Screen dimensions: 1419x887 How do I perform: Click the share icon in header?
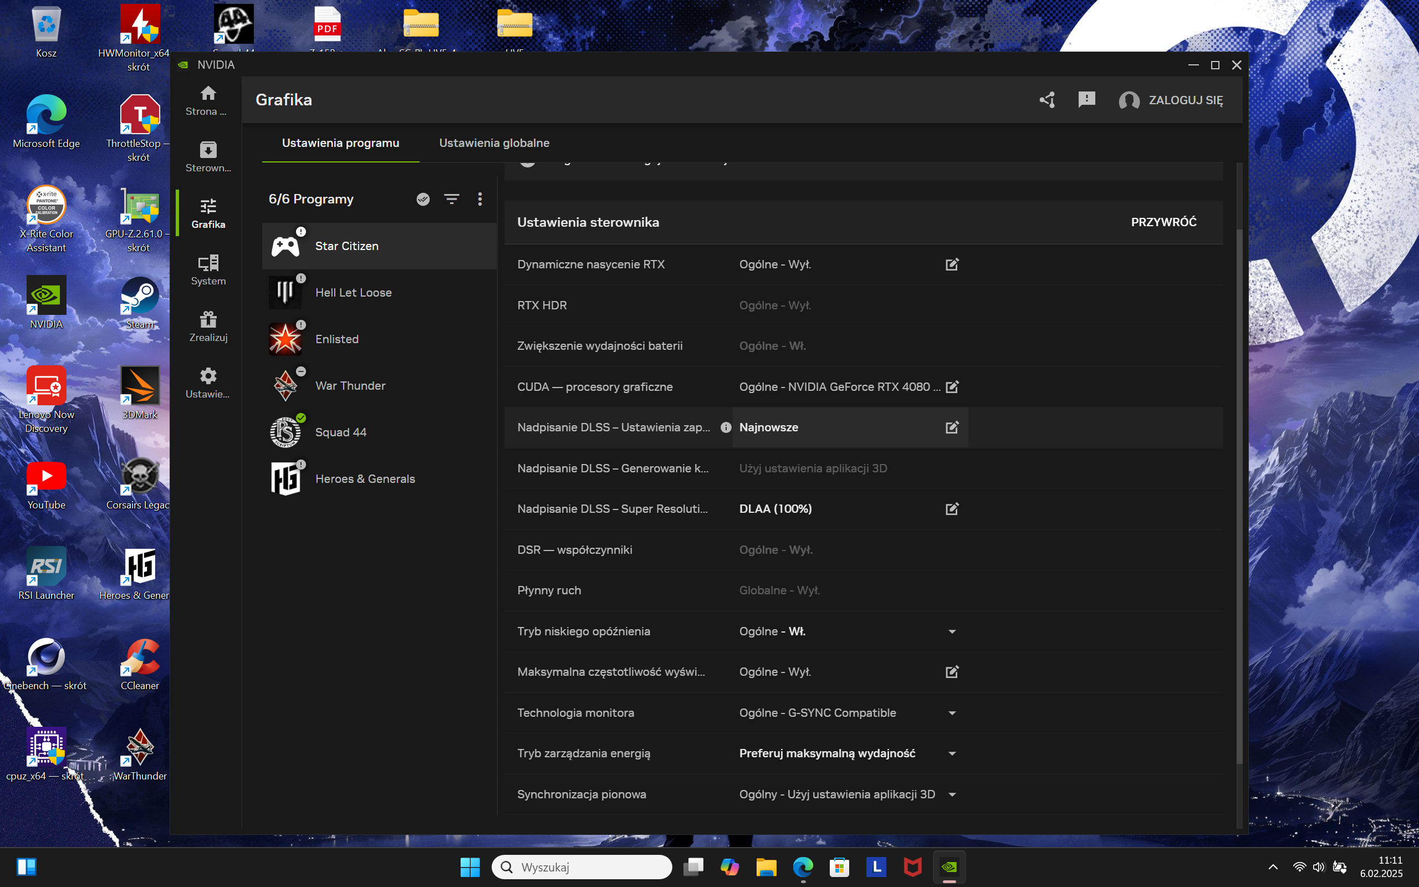(x=1047, y=100)
